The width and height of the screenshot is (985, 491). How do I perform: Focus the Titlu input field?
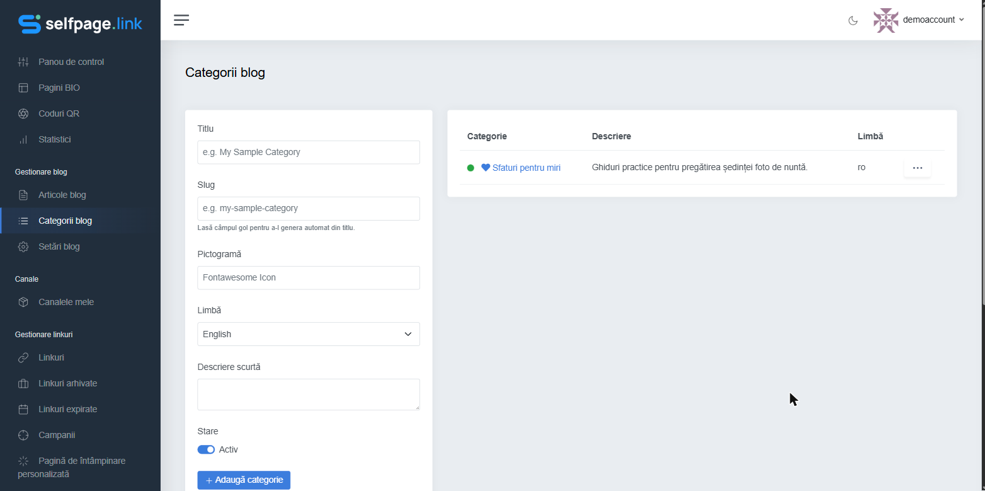(309, 152)
